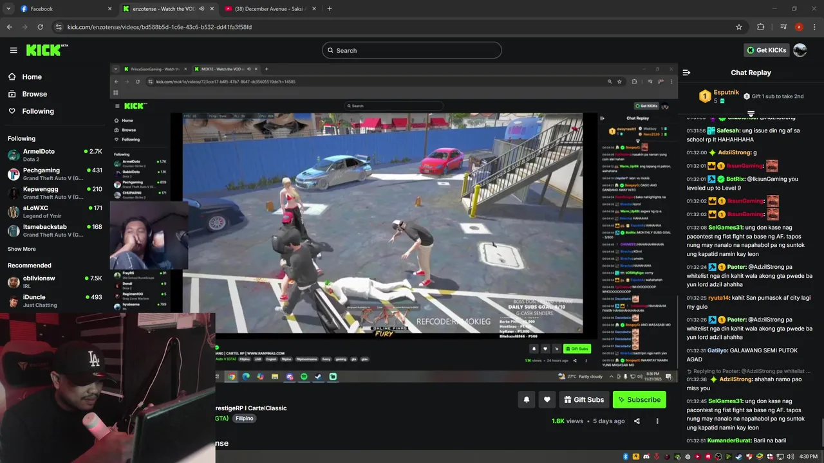Viewport: 824px width, 463px height.
Task: Focus the Kick search field
Action: [x=412, y=50]
